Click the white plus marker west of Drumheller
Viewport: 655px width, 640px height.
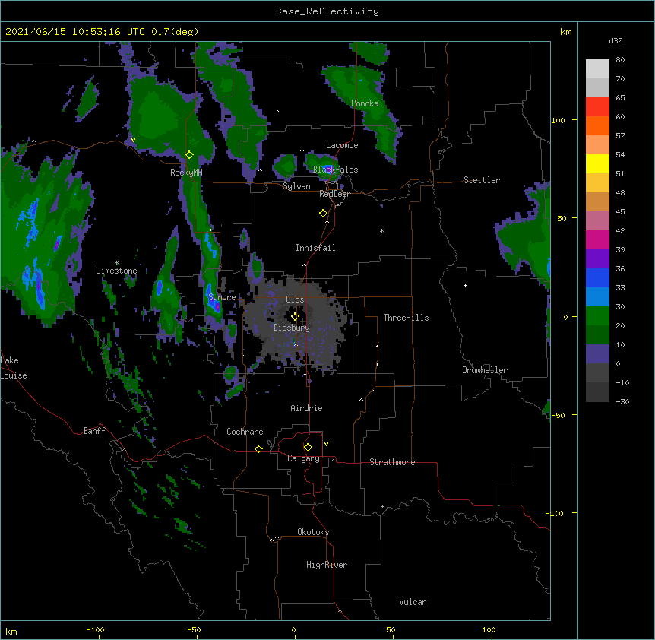tap(465, 285)
